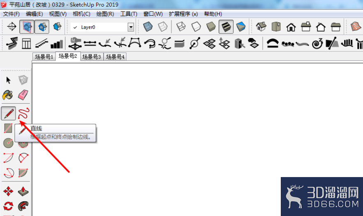Open the 帮助(H) menu
Viewport: 363px width, 216px height.
pyautogui.click(x=213, y=14)
